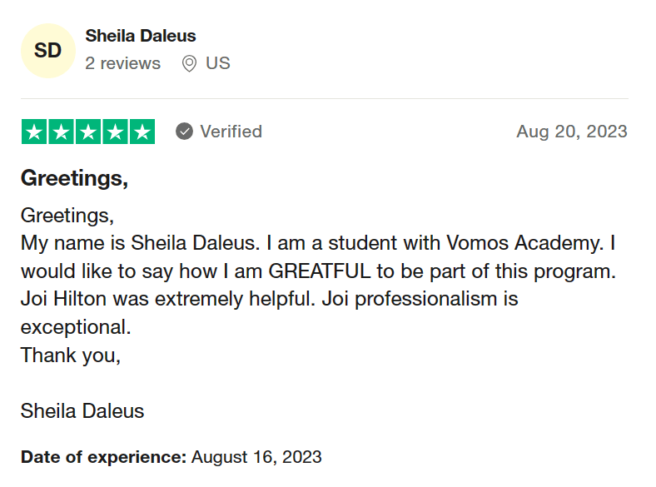Click the fifth green rating star

point(142,132)
